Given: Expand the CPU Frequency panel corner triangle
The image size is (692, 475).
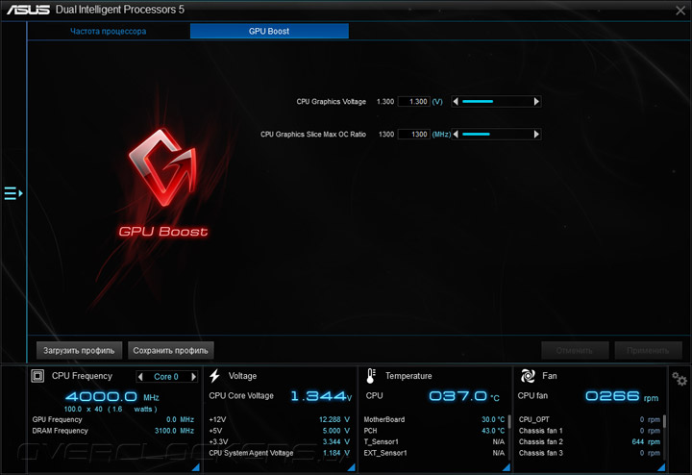Looking at the screenshot, I should pos(195,467).
